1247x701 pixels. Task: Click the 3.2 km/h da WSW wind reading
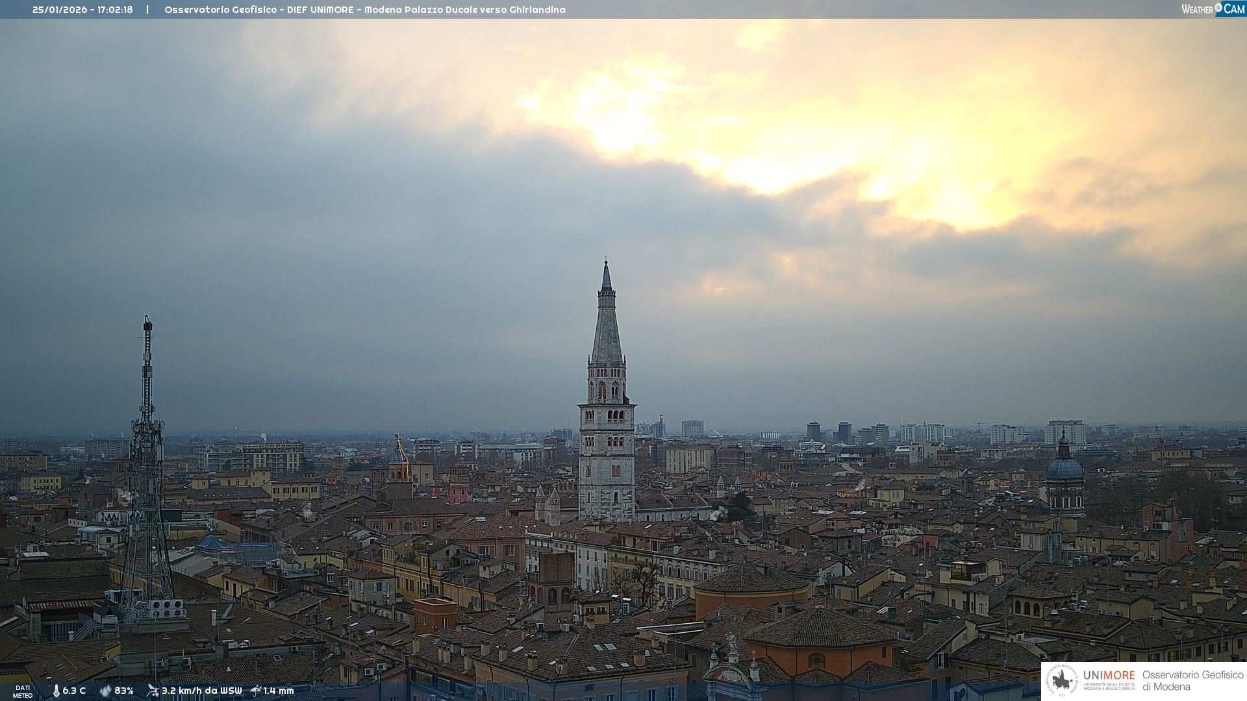[x=201, y=691]
